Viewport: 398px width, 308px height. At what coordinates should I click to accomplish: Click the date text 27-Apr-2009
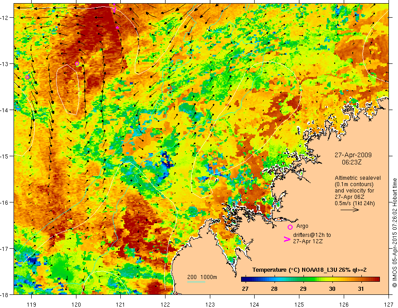pos(353,155)
